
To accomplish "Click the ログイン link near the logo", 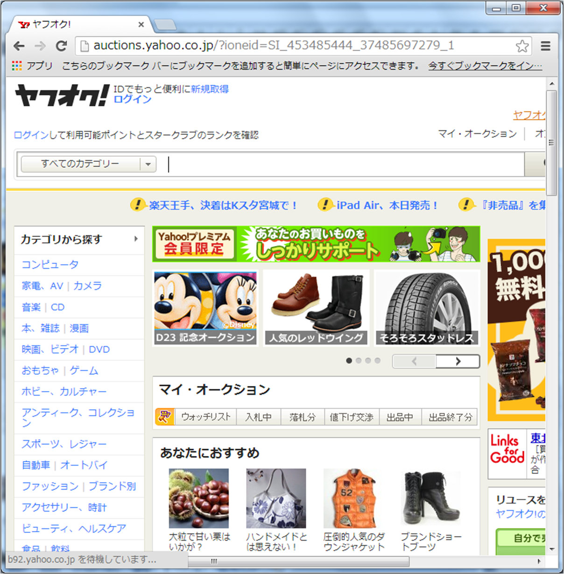I will pyautogui.click(x=133, y=99).
